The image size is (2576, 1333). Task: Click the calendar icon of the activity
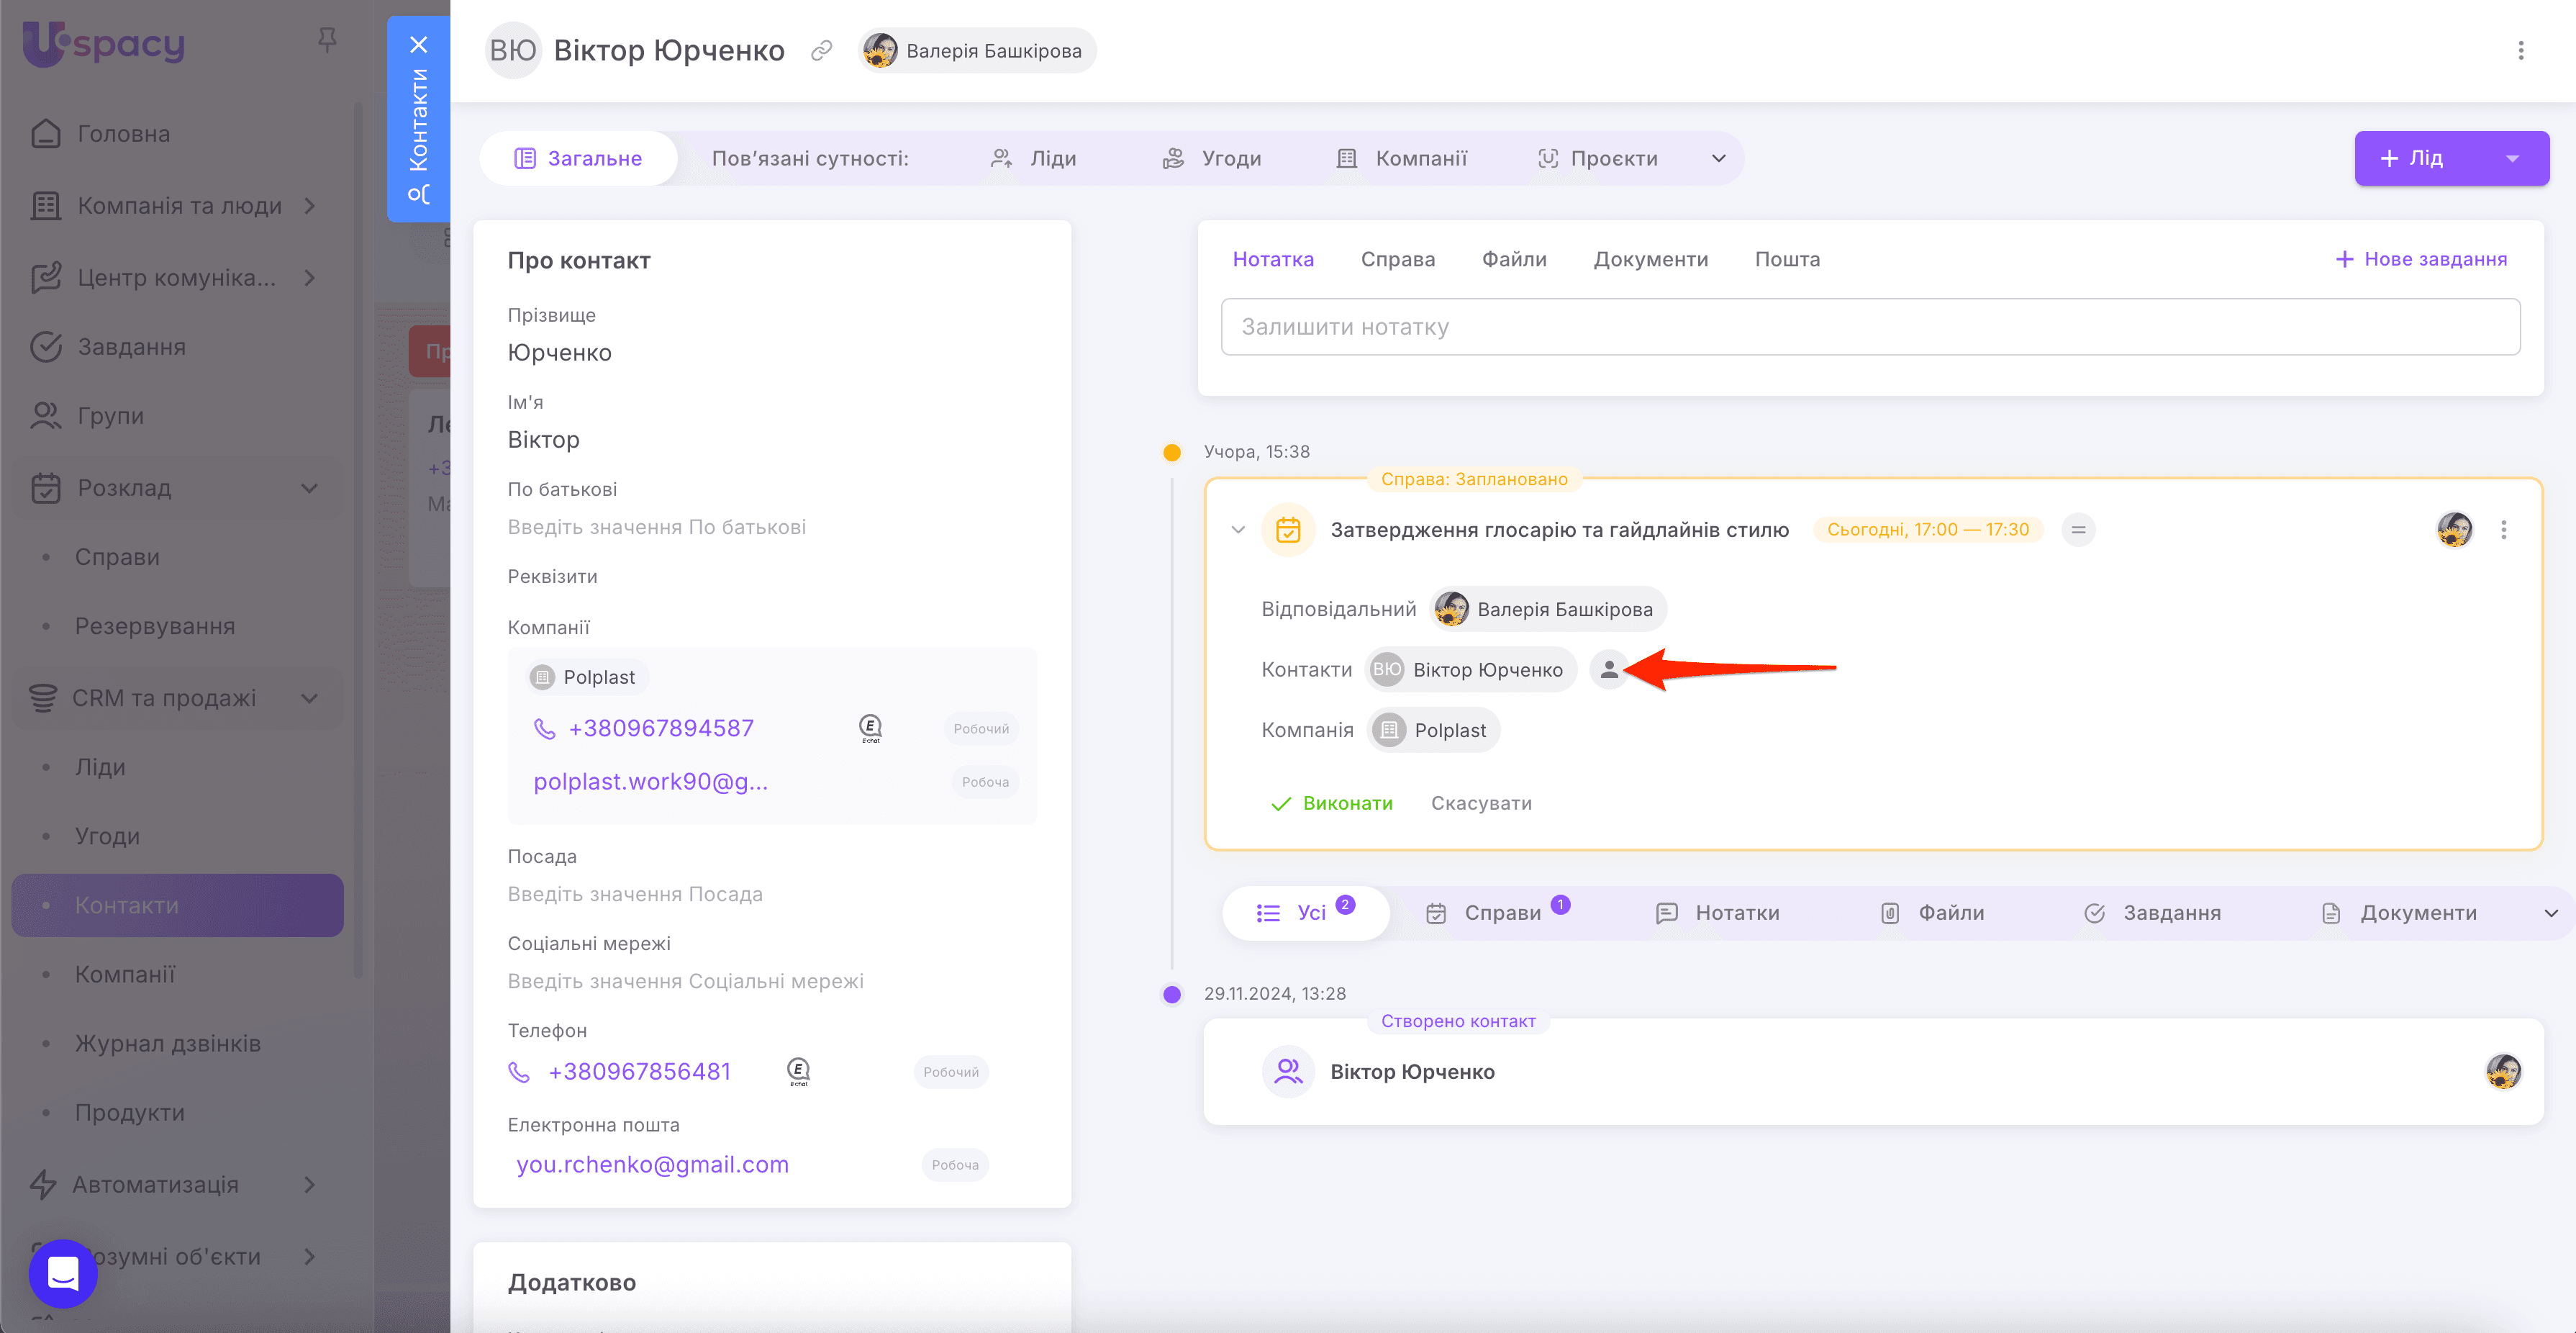click(x=1288, y=529)
